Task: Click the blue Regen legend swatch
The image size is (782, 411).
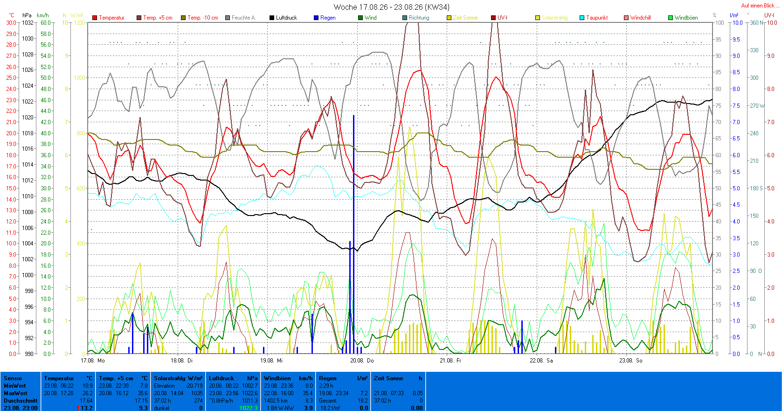Action: tap(316, 18)
